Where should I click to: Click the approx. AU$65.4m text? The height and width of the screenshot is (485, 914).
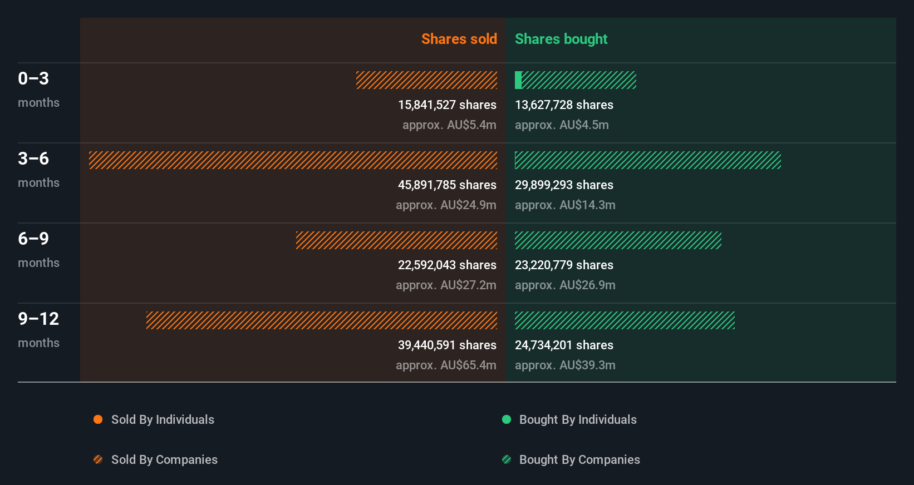[446, 365]
